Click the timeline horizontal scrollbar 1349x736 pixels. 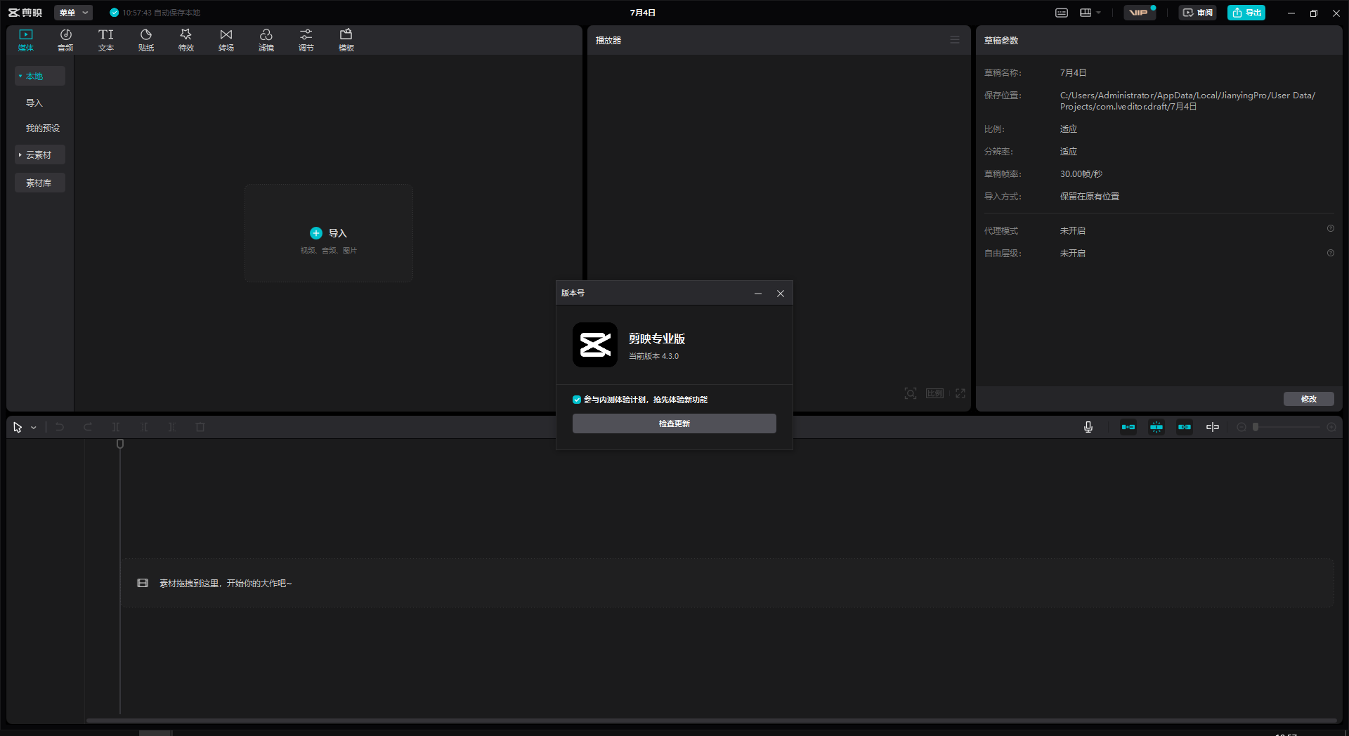click(711, 720)
